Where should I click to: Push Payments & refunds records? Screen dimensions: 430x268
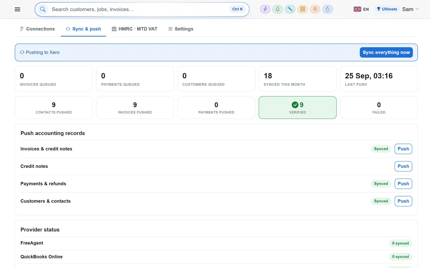click(x=403, y=184)
